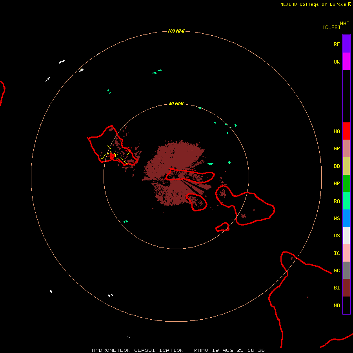This screenshot has width=353, height=353.
Task: Pick the HR dark green legend swatch
Action: tap(346, 184)
